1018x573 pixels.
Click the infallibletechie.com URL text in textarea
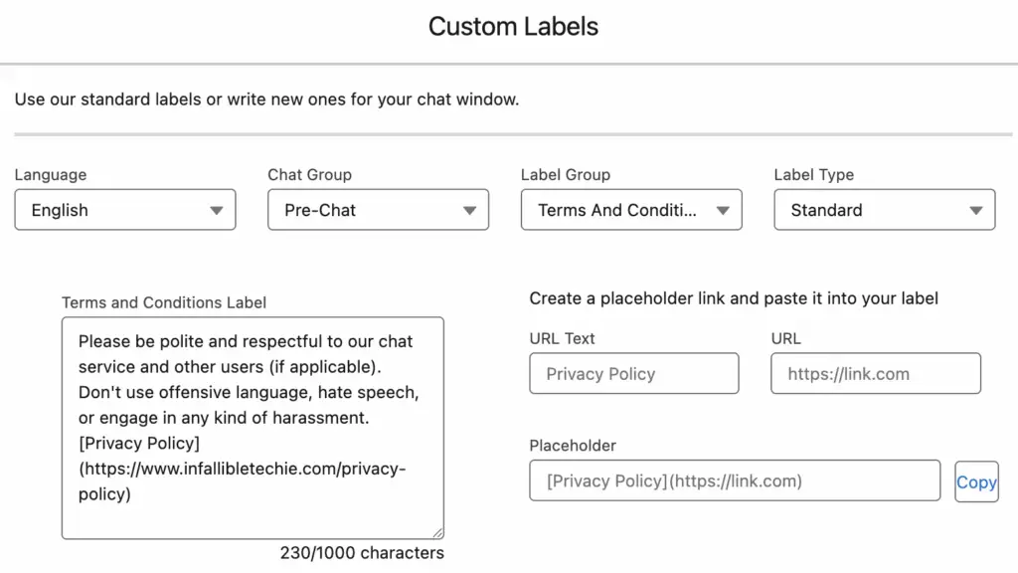point(243,481)
